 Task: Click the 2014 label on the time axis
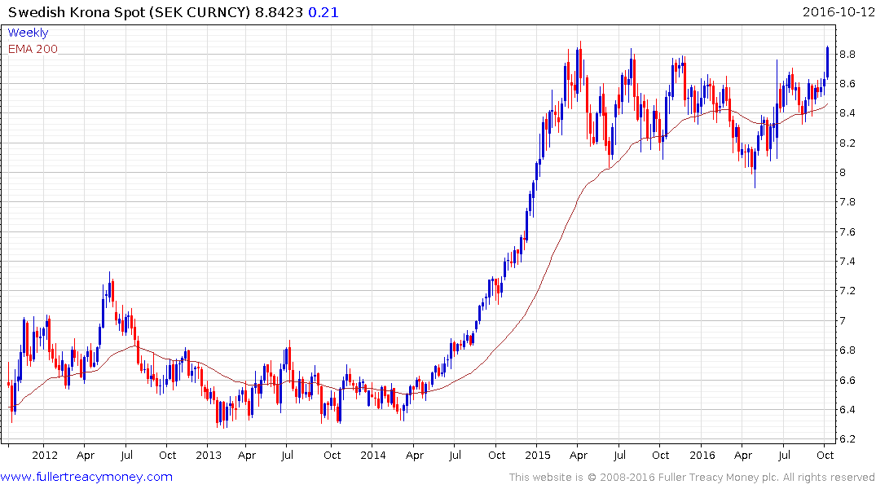[x=372, y=455]
